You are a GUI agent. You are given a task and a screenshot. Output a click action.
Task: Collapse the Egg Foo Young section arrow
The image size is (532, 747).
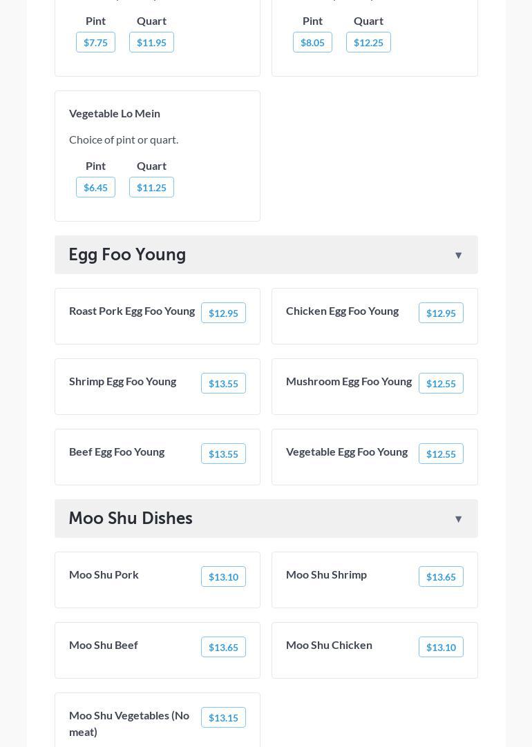458,255
